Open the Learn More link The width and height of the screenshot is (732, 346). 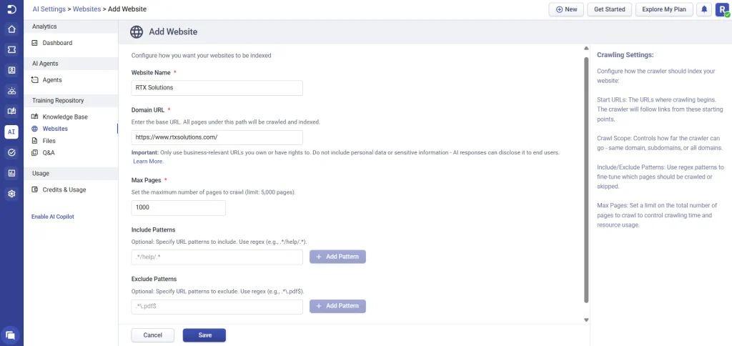pos(148,162)
